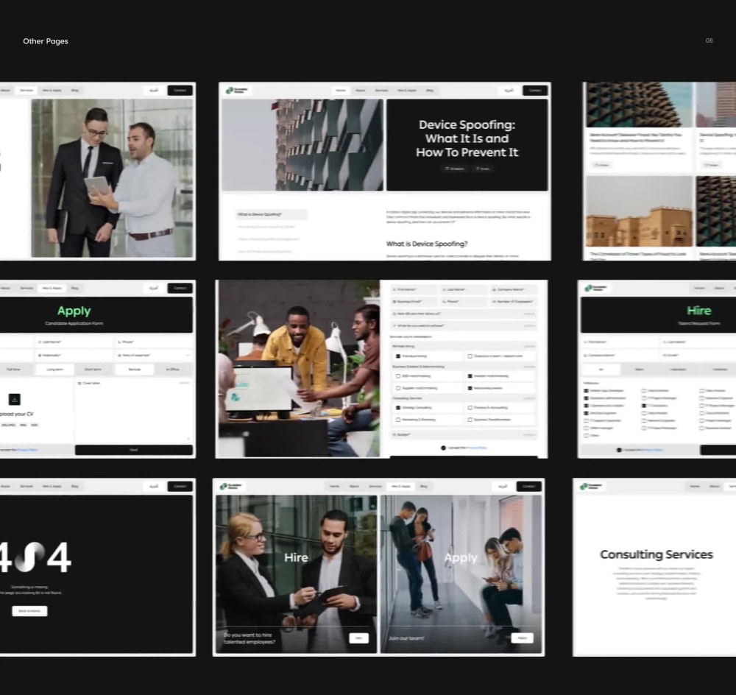Select the Team tab on Hire talent form
736x695 pixels.
click(x=640, y=369)
